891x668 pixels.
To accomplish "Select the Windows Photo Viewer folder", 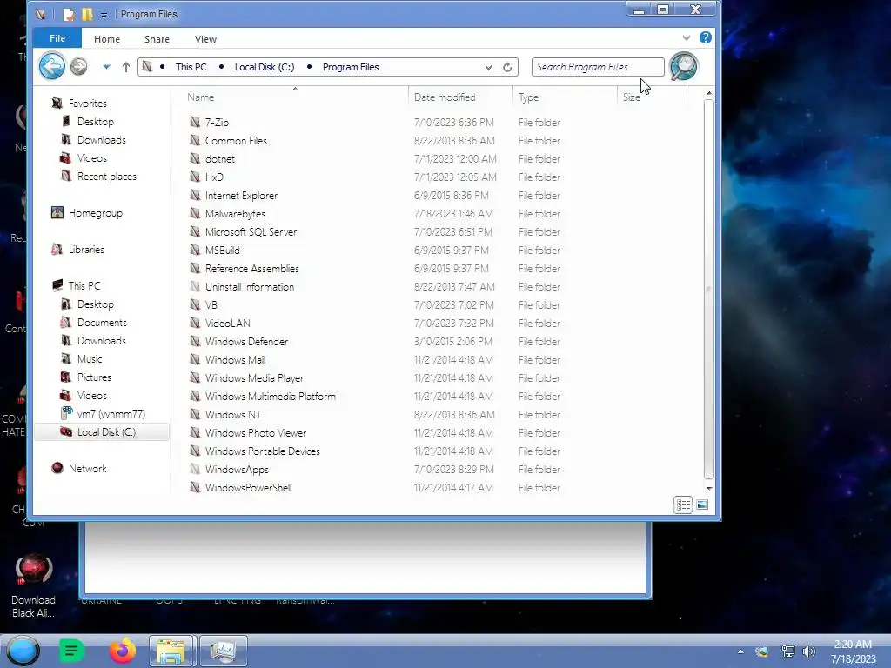I will coord(256,433).
